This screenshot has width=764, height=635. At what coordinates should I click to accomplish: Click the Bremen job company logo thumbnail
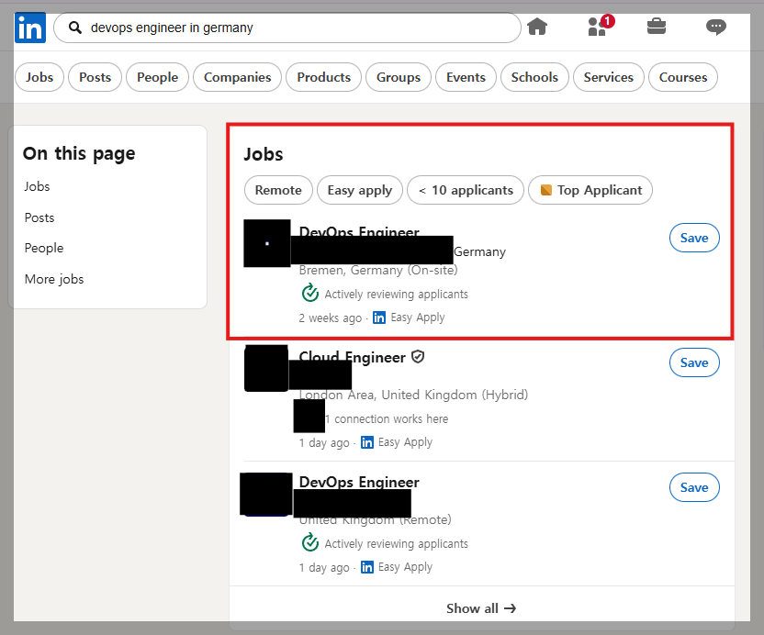[267, 243]
